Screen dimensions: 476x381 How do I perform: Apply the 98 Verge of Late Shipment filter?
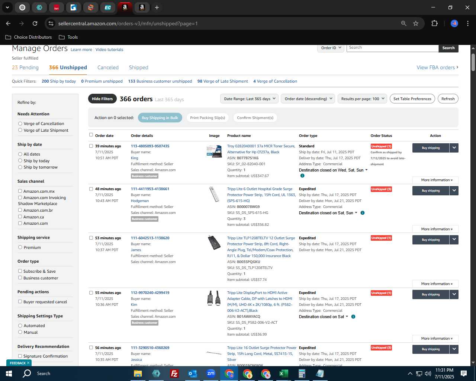coord(223,81)
